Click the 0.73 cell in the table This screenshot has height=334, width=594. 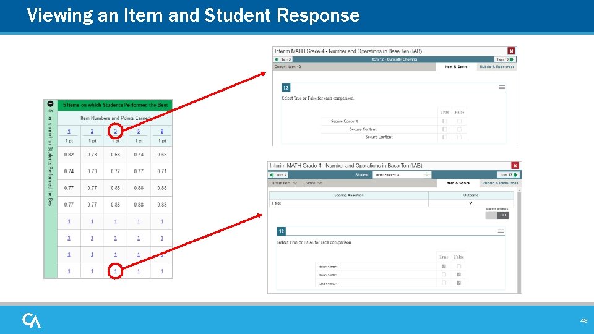point(92,171)
